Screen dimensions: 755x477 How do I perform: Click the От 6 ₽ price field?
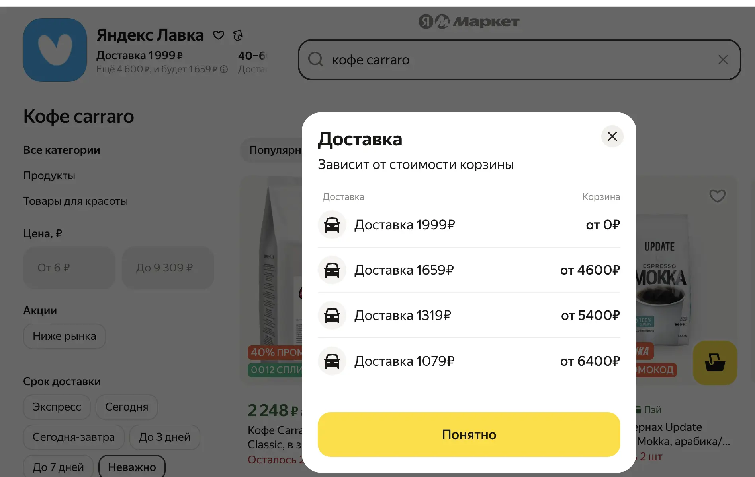(x=69, y=268)
